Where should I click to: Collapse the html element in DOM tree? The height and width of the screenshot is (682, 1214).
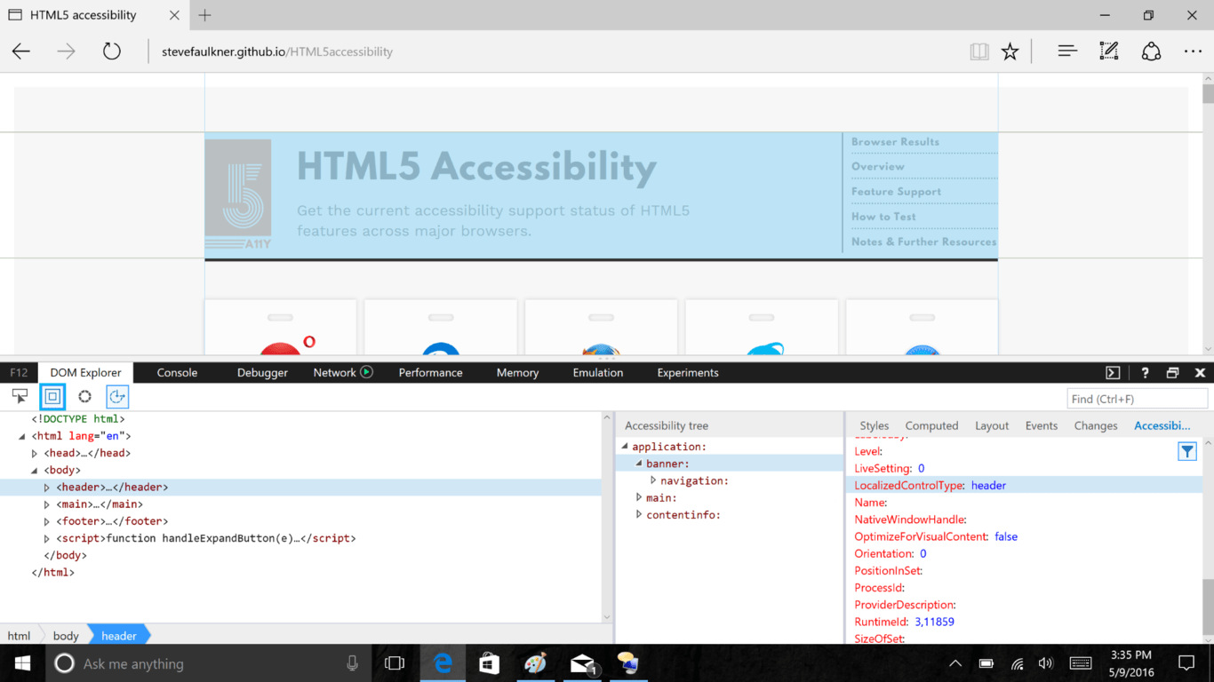click(21, 436)
